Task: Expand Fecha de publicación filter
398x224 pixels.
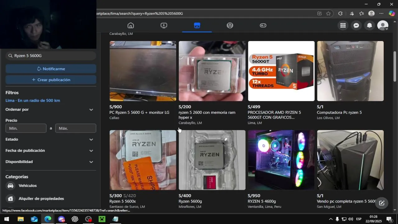Action: pyautogui.click(x=51, y=151)
